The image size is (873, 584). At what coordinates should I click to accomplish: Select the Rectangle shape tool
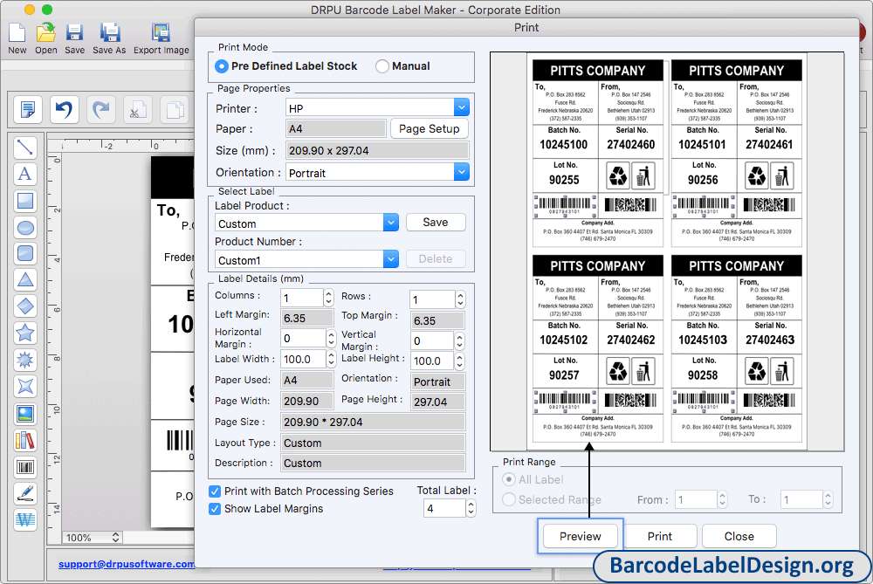click(25, 201)
